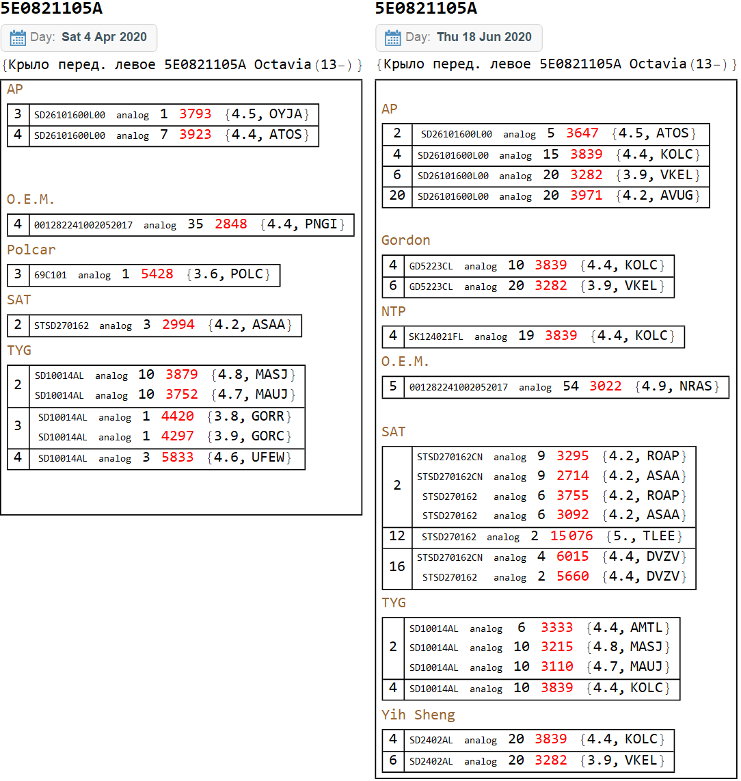Click the Polcar brand heading
Screen dimensions: 741x781
31,250
